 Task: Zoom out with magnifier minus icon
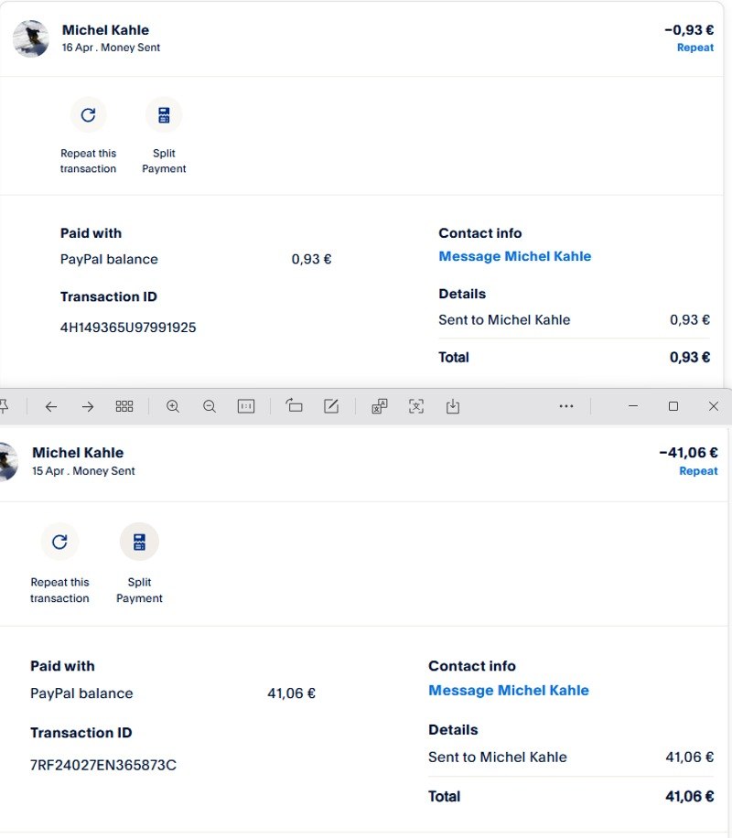tap(209, 406)
